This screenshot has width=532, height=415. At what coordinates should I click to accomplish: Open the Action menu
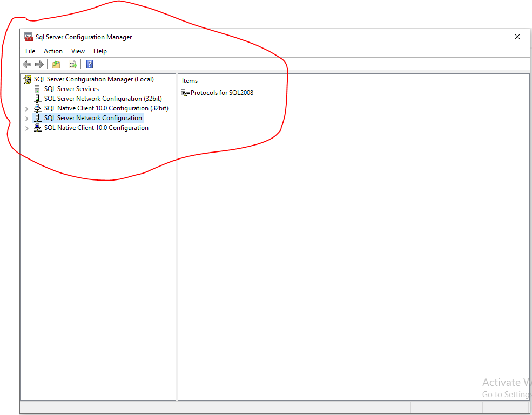pyautogui.click(x=53, y=51)
